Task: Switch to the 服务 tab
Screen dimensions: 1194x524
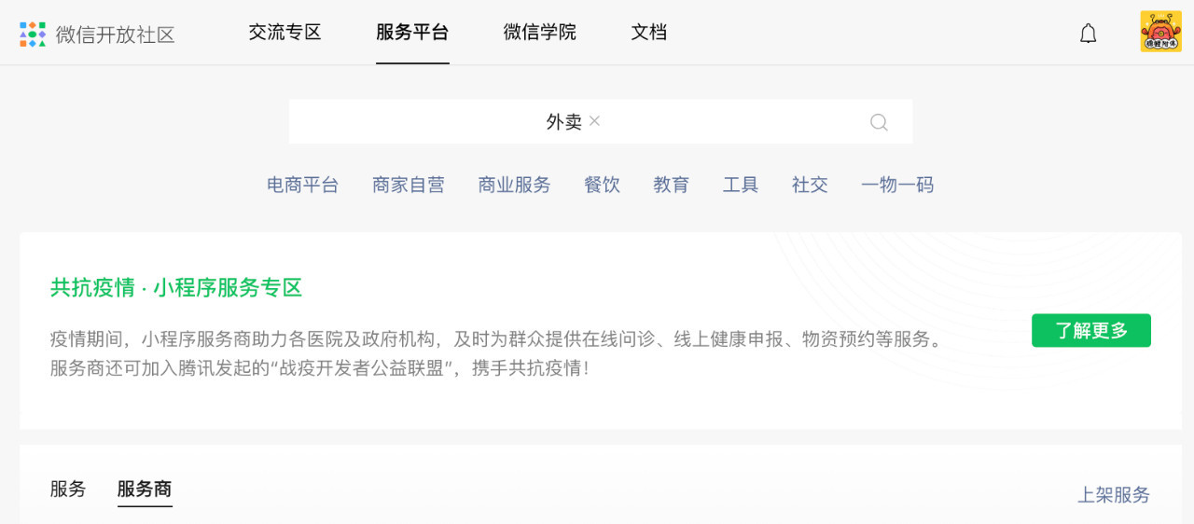Action: pos(68,490)
